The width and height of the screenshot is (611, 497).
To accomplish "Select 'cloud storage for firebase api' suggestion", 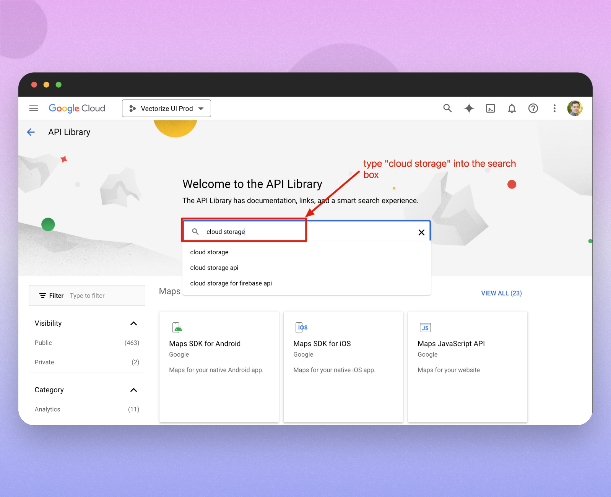I will click(307, 283).
